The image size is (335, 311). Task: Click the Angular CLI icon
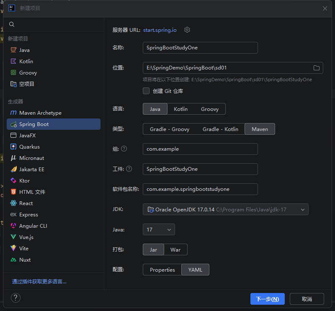[x=13, y=226]
